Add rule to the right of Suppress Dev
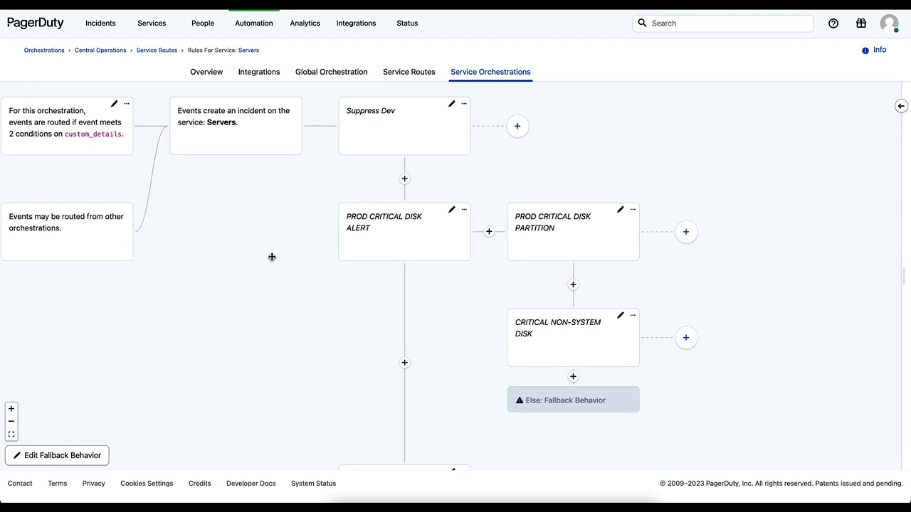 pos(517,126)
